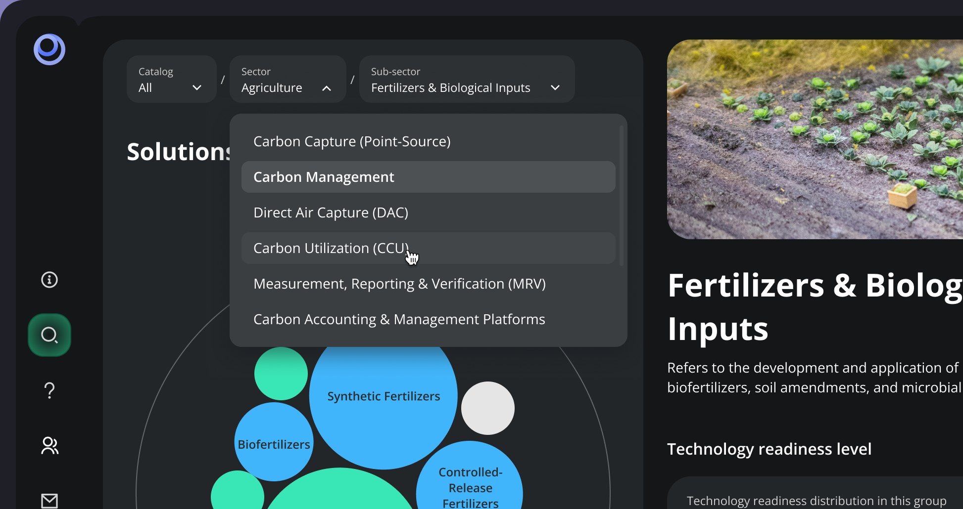963x509 pixels.
Task: Pick Carbon Accounting & Management Platforms
Action: pos(428,319)
